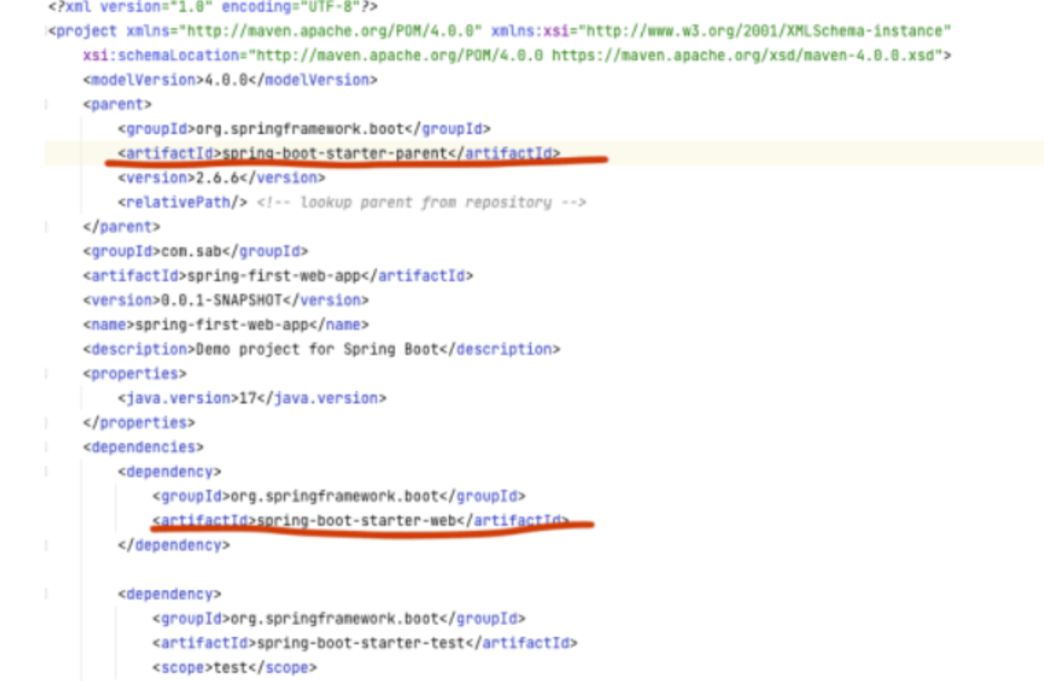Viewport: 1044px width, 681px height.
Task: Click the opening 'parent' tag
Action: (x=118, y=104)
